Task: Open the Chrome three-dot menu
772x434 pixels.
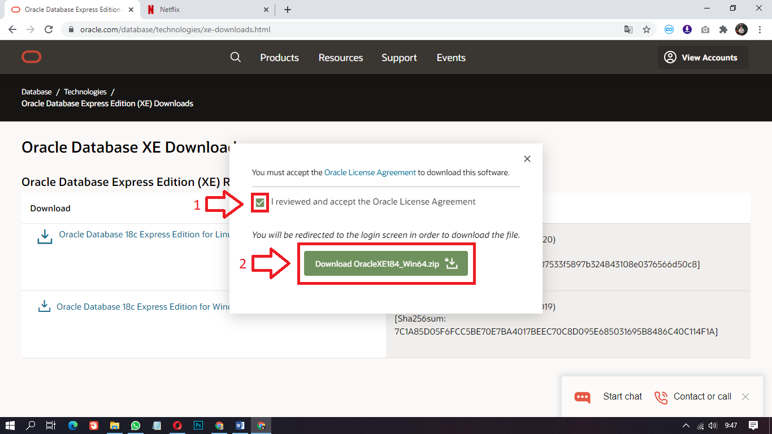Action: click(x=759, y=29)
